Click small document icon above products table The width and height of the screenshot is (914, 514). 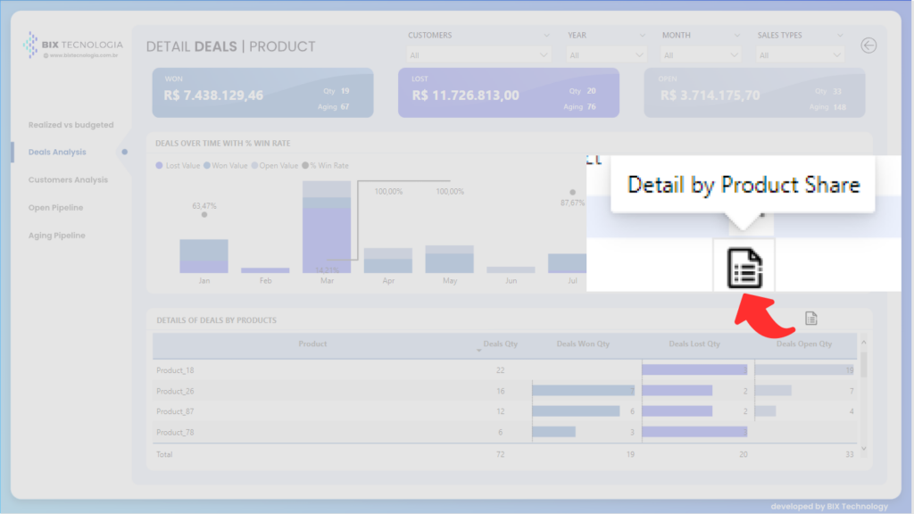[x=810, y=319]
